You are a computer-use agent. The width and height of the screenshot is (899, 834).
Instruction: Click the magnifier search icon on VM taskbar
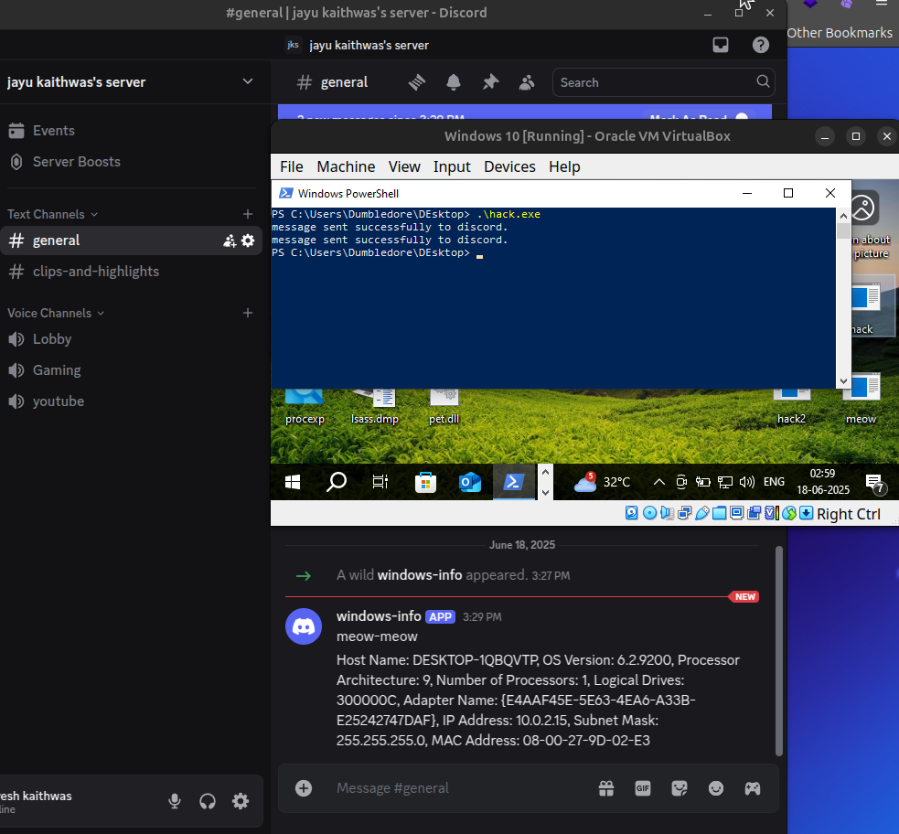[x=337, y=482]
